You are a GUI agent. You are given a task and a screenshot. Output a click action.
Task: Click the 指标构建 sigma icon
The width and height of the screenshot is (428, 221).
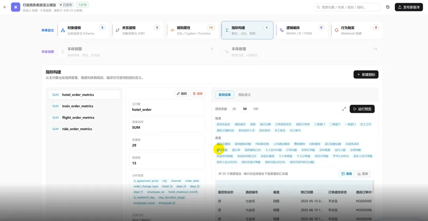click(227, 30)
